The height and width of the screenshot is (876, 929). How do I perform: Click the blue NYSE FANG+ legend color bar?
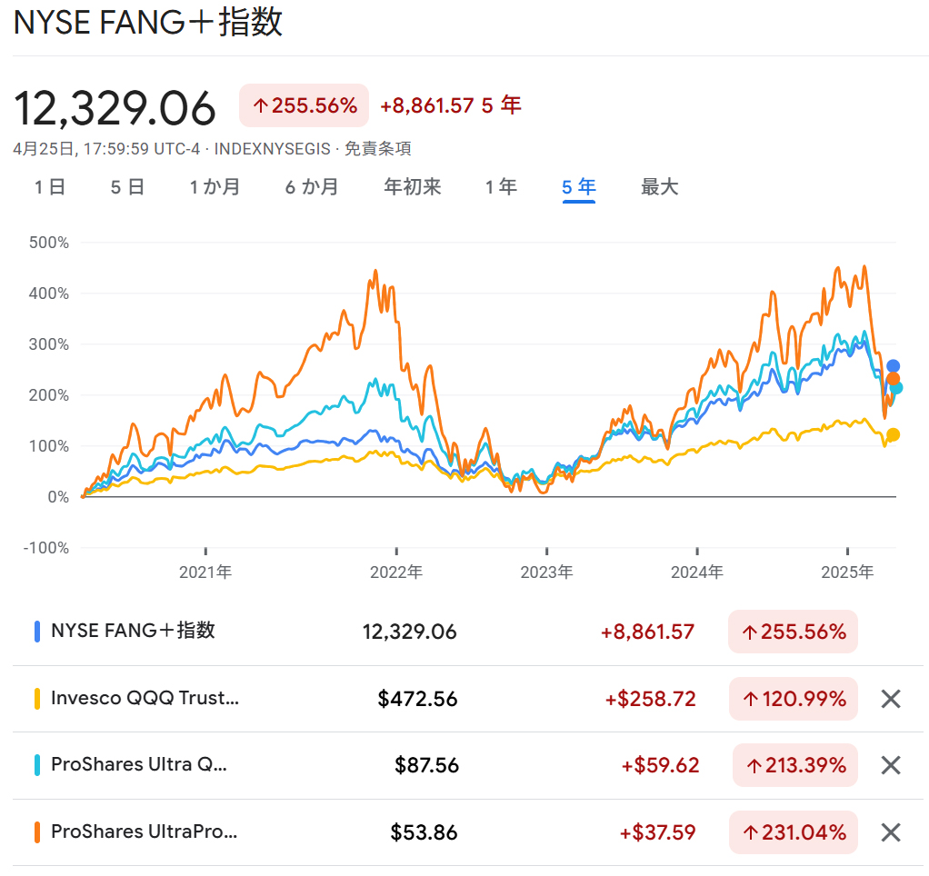pos(37,632)
